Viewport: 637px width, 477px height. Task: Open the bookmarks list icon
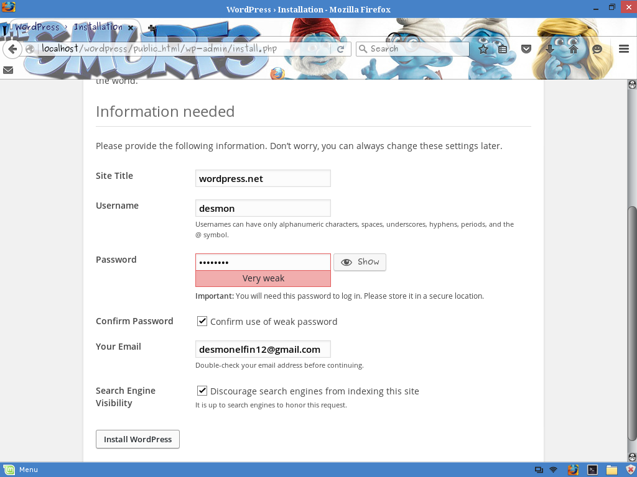coord(503,50)
